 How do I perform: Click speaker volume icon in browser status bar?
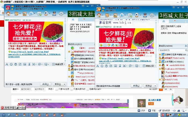point(174,111)
